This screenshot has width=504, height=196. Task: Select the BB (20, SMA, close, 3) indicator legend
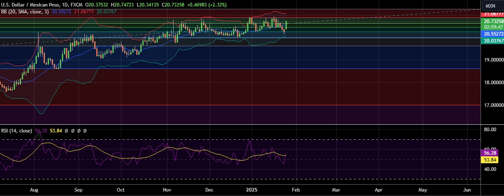(25, 12)
